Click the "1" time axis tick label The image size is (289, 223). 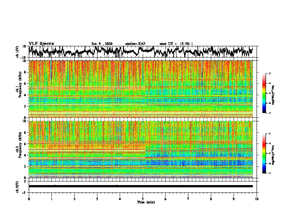(52, 199)
